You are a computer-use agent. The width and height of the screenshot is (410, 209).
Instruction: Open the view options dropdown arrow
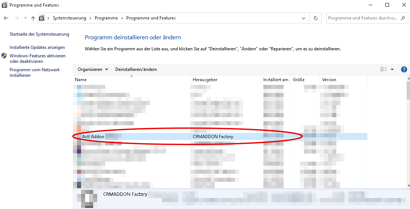tap(392, 69)
